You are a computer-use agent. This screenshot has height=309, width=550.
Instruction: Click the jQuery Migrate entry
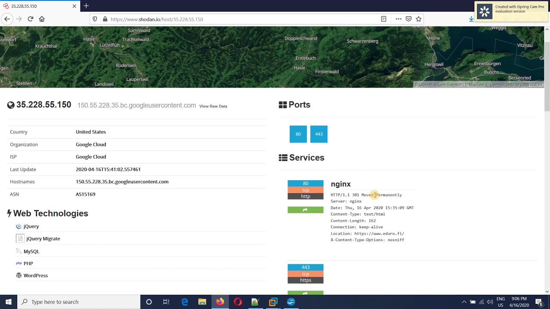43,239
